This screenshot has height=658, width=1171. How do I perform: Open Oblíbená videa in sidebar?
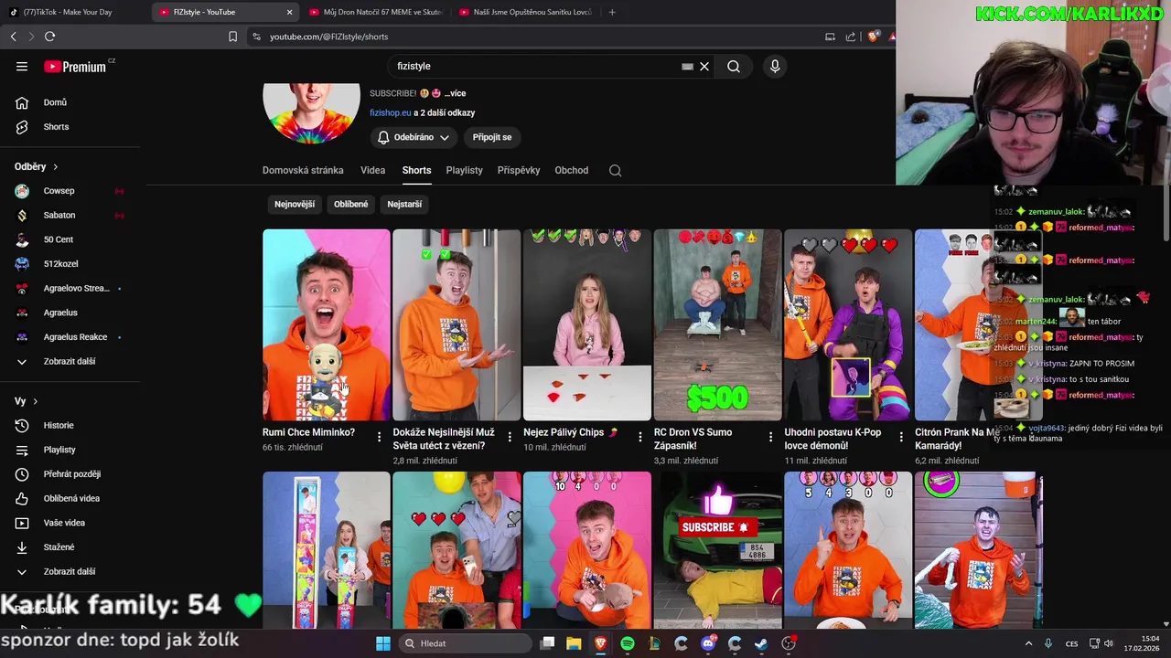70,498
